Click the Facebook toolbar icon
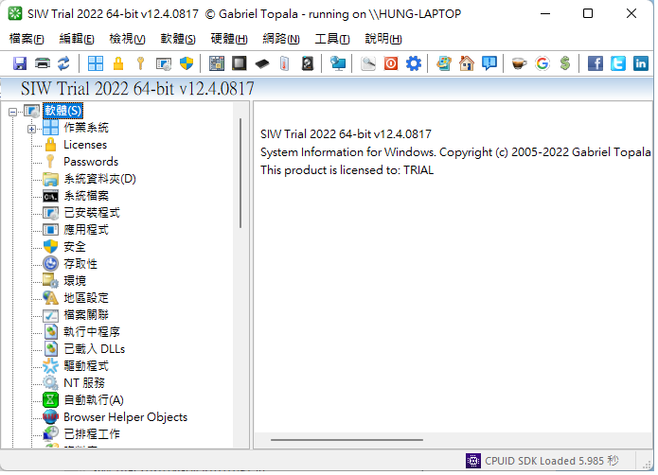Screen dimensions: 658x475 pyautogui.click(x=596, y=63)
